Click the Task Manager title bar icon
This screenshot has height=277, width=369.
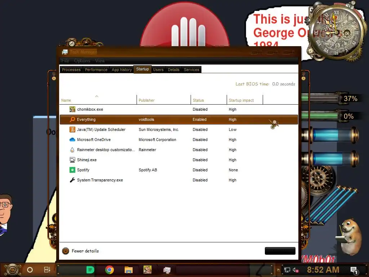[x=65, y=52]
